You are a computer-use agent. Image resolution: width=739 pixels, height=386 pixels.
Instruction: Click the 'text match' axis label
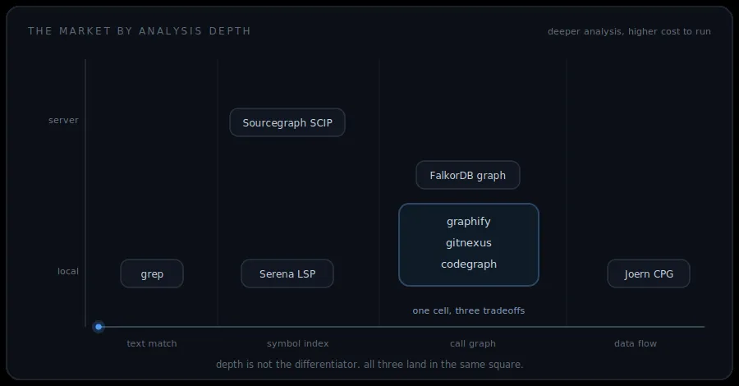pyautogui.click(x=152, y=343)
